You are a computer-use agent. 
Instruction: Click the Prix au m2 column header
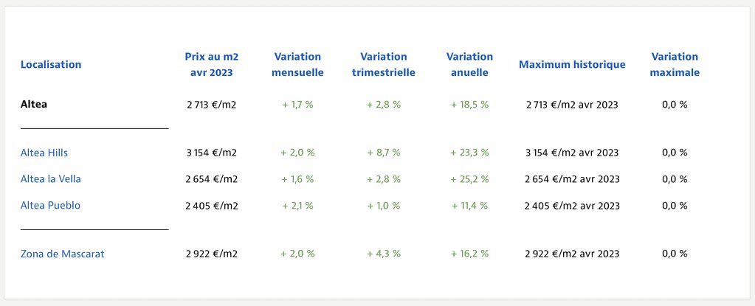(x=211, y=65)
